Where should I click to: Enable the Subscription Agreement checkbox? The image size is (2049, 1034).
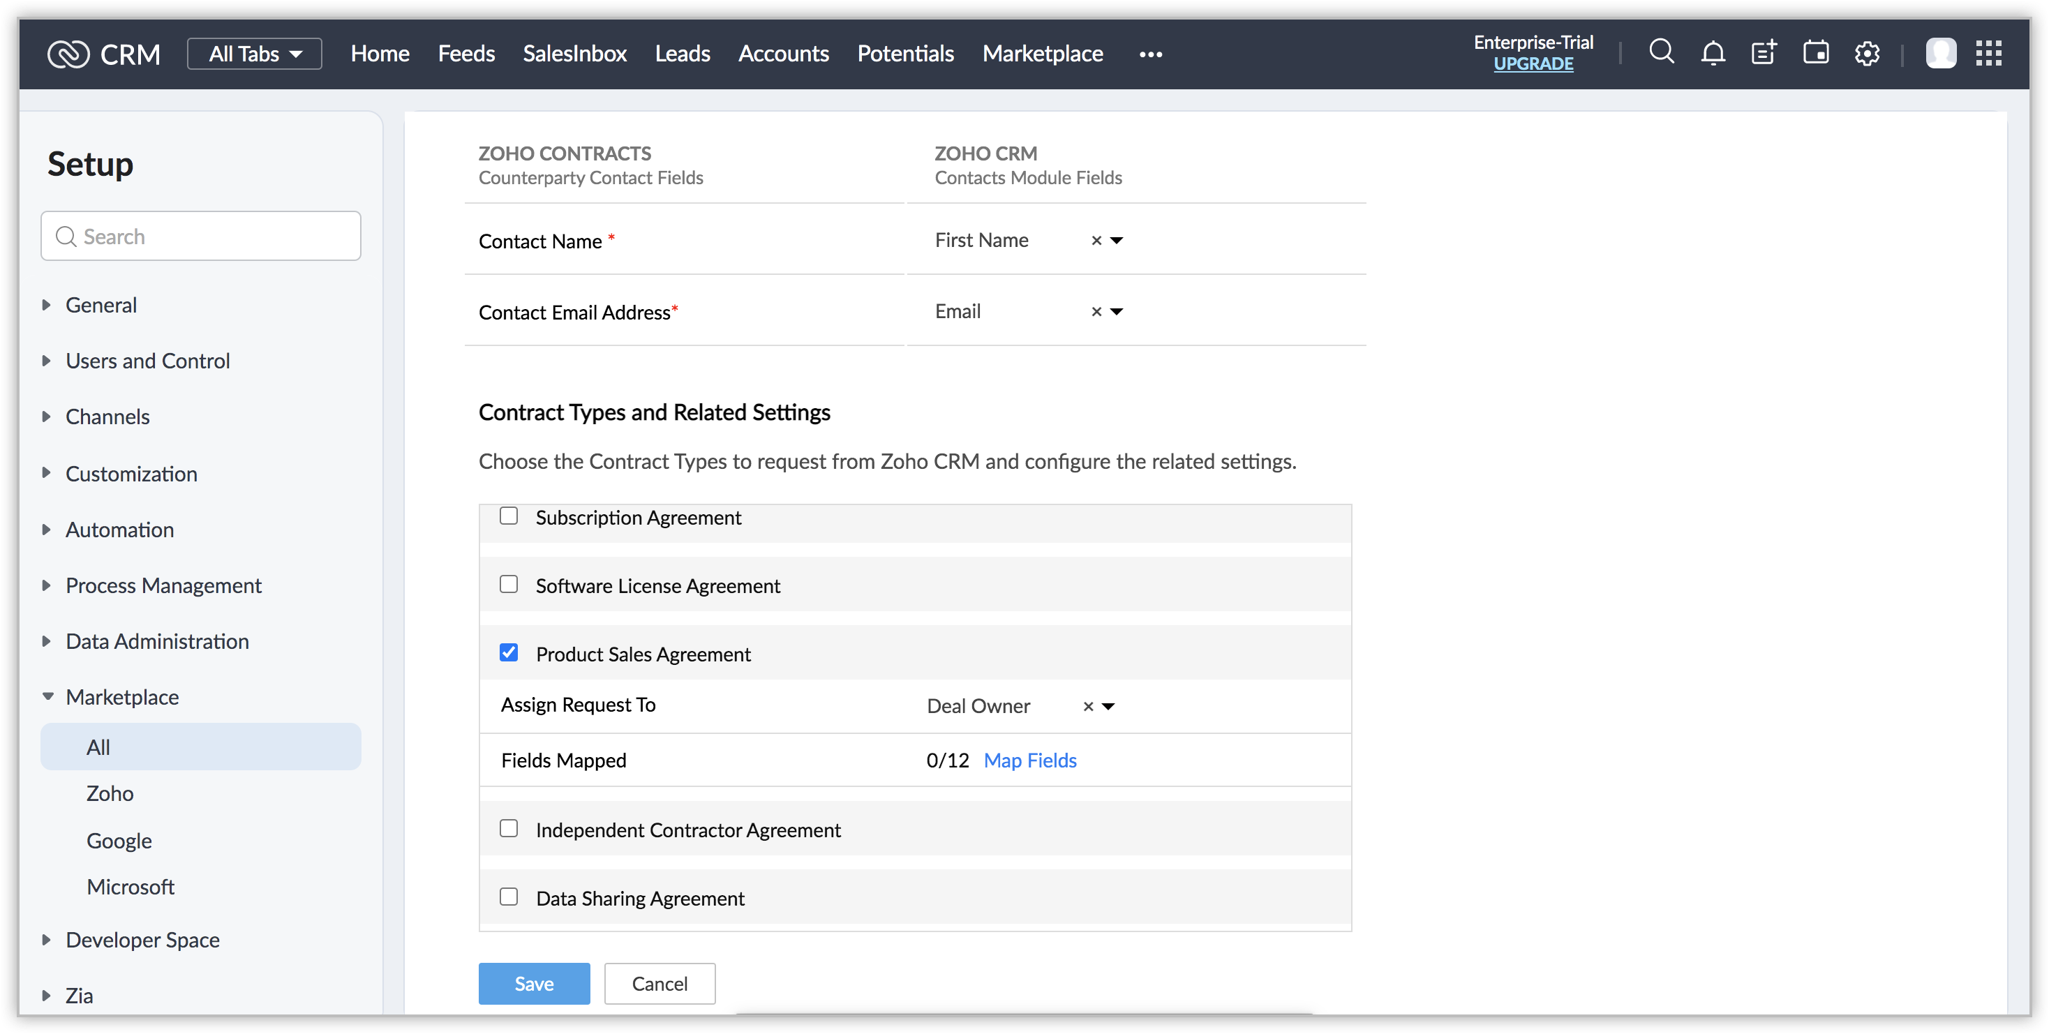(508, 516)
